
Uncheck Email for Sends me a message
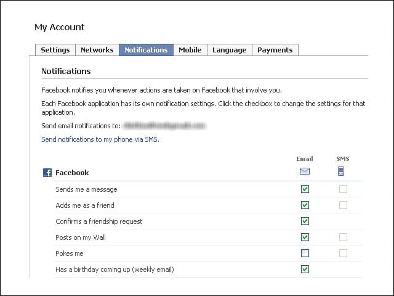click(x=305, y=189)
